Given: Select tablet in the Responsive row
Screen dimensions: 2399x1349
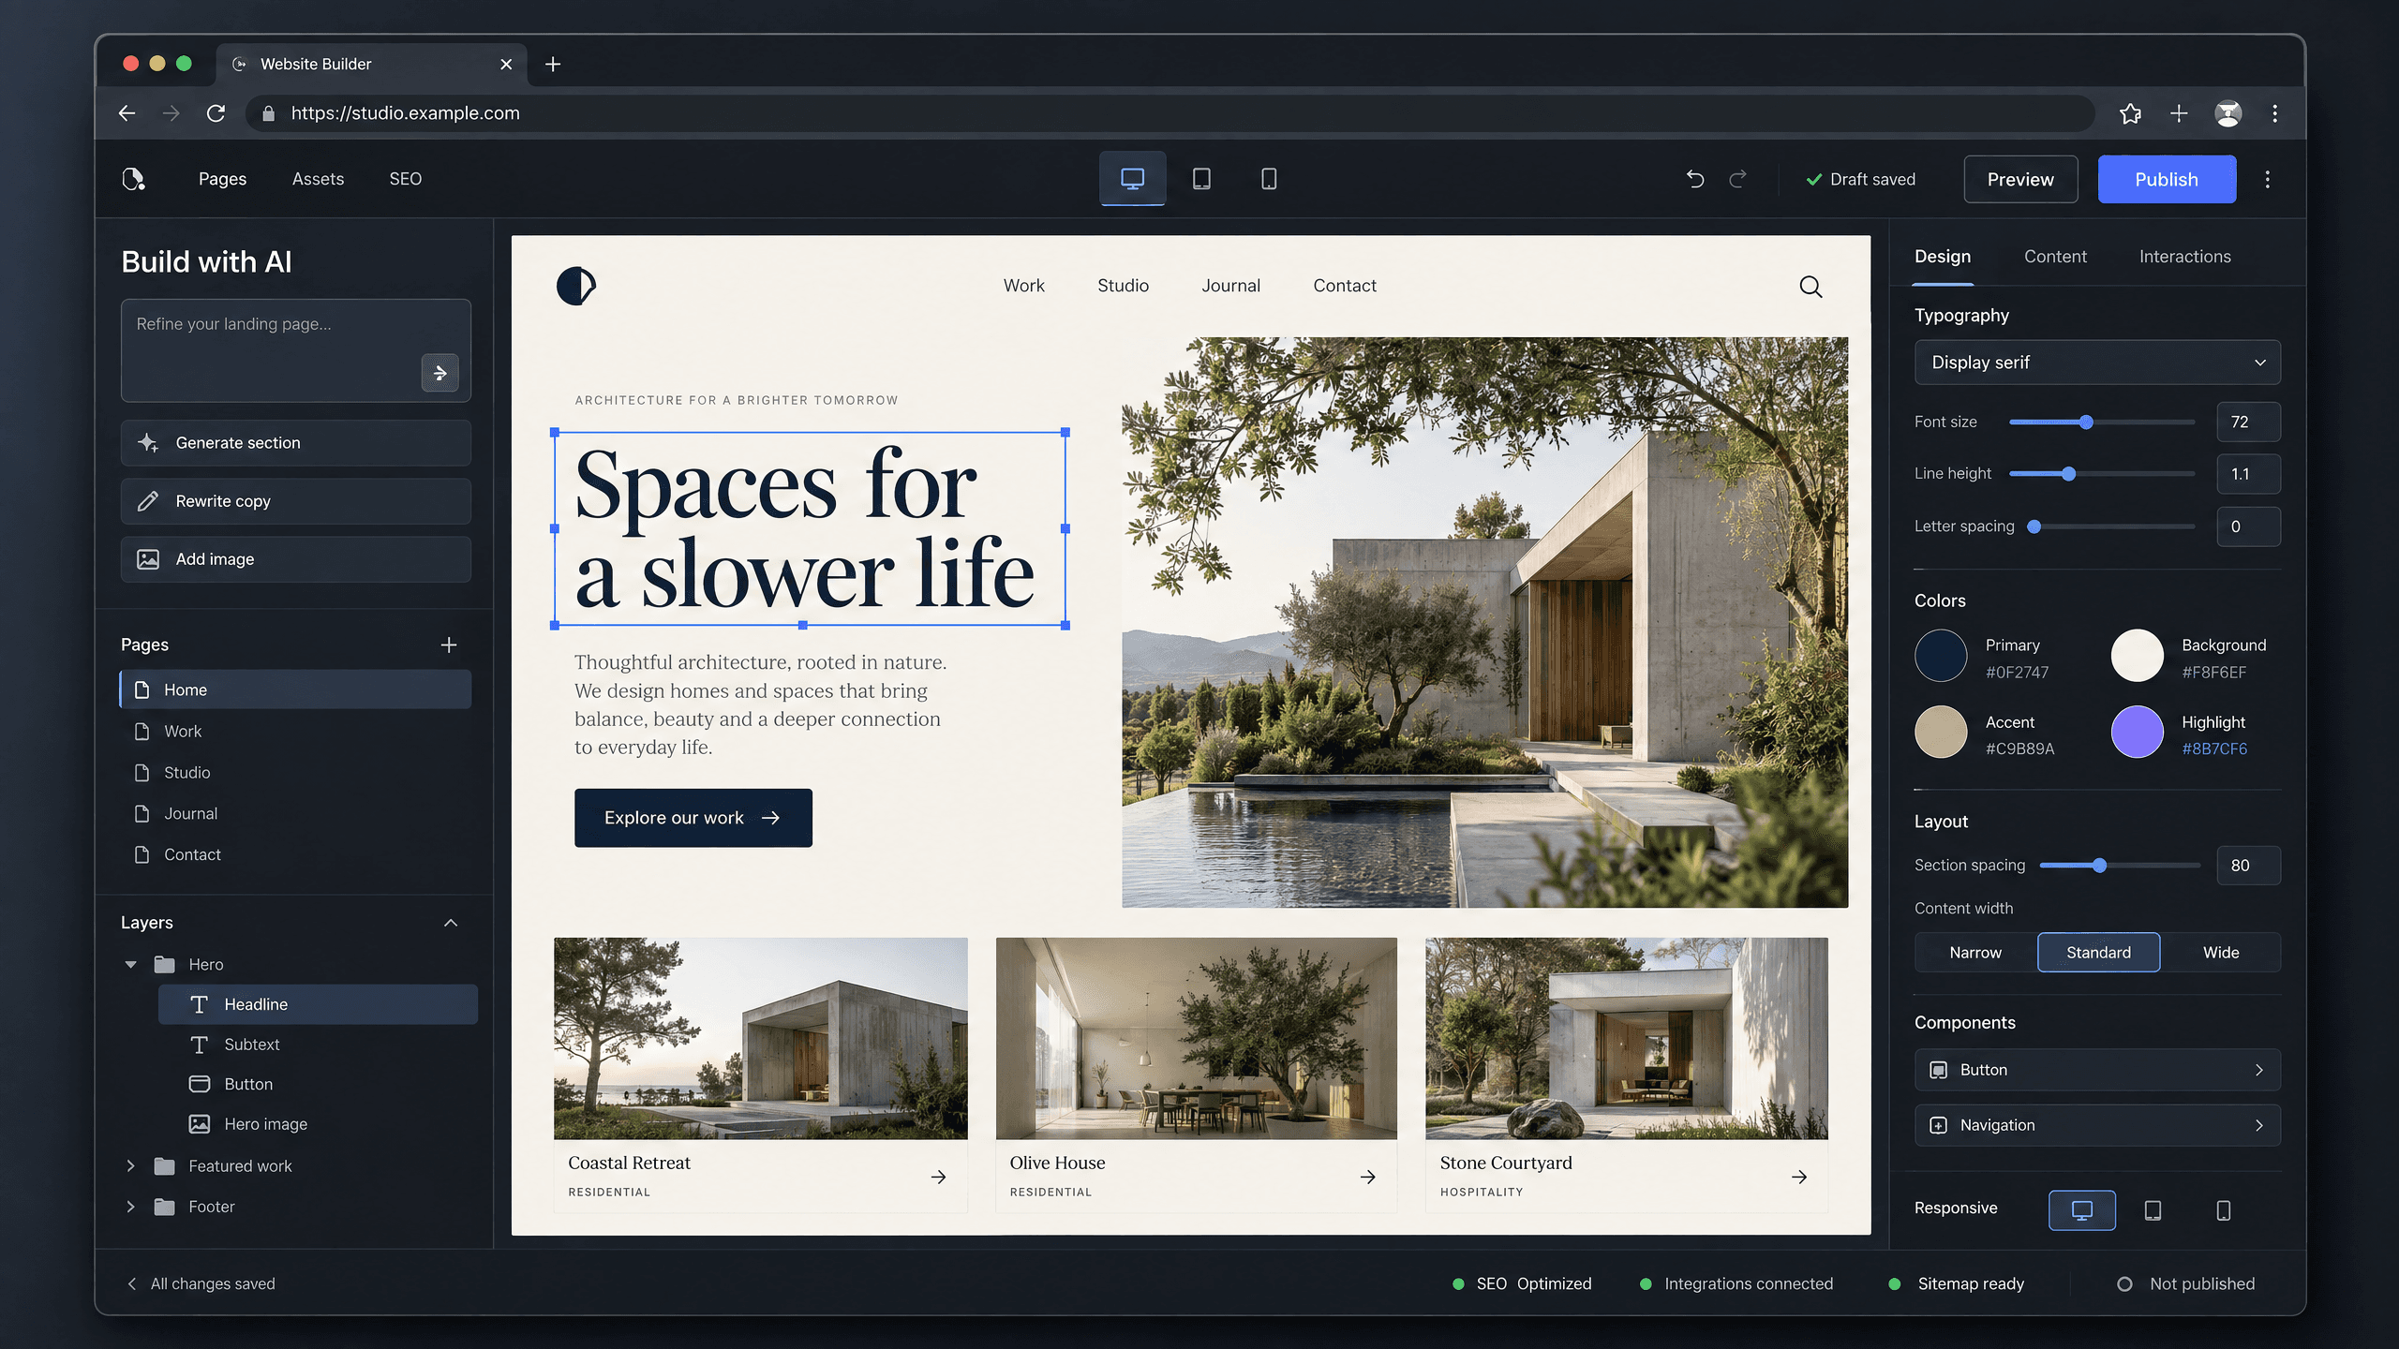Looking at the screenshot, I should (x=2153, y=1210).
